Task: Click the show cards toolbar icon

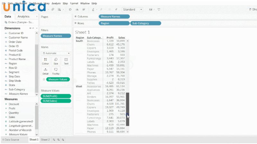Action: tap(150, 10)
